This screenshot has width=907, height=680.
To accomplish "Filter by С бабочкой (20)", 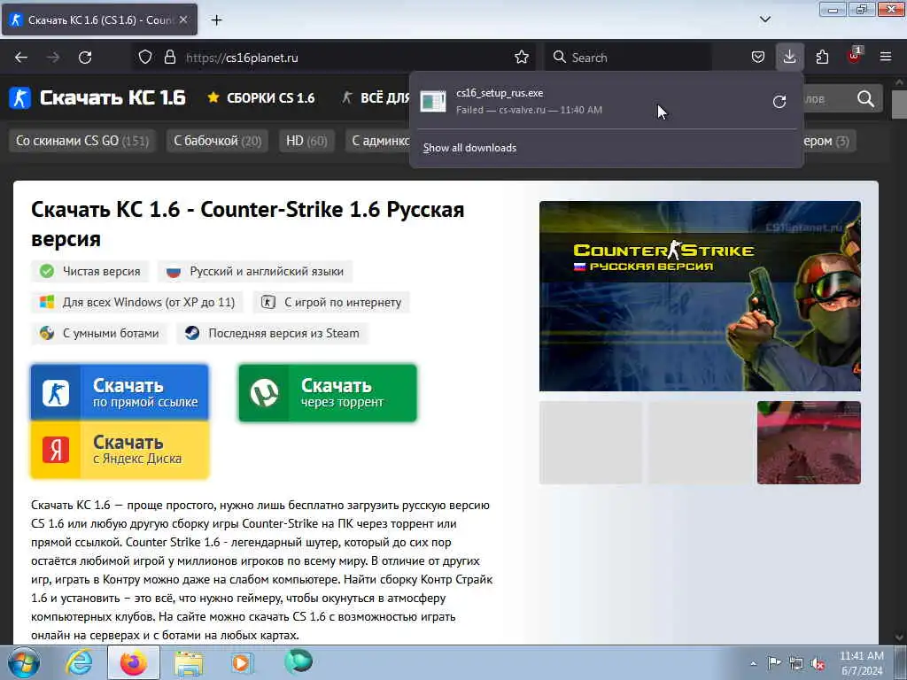I will click(218, 141).
